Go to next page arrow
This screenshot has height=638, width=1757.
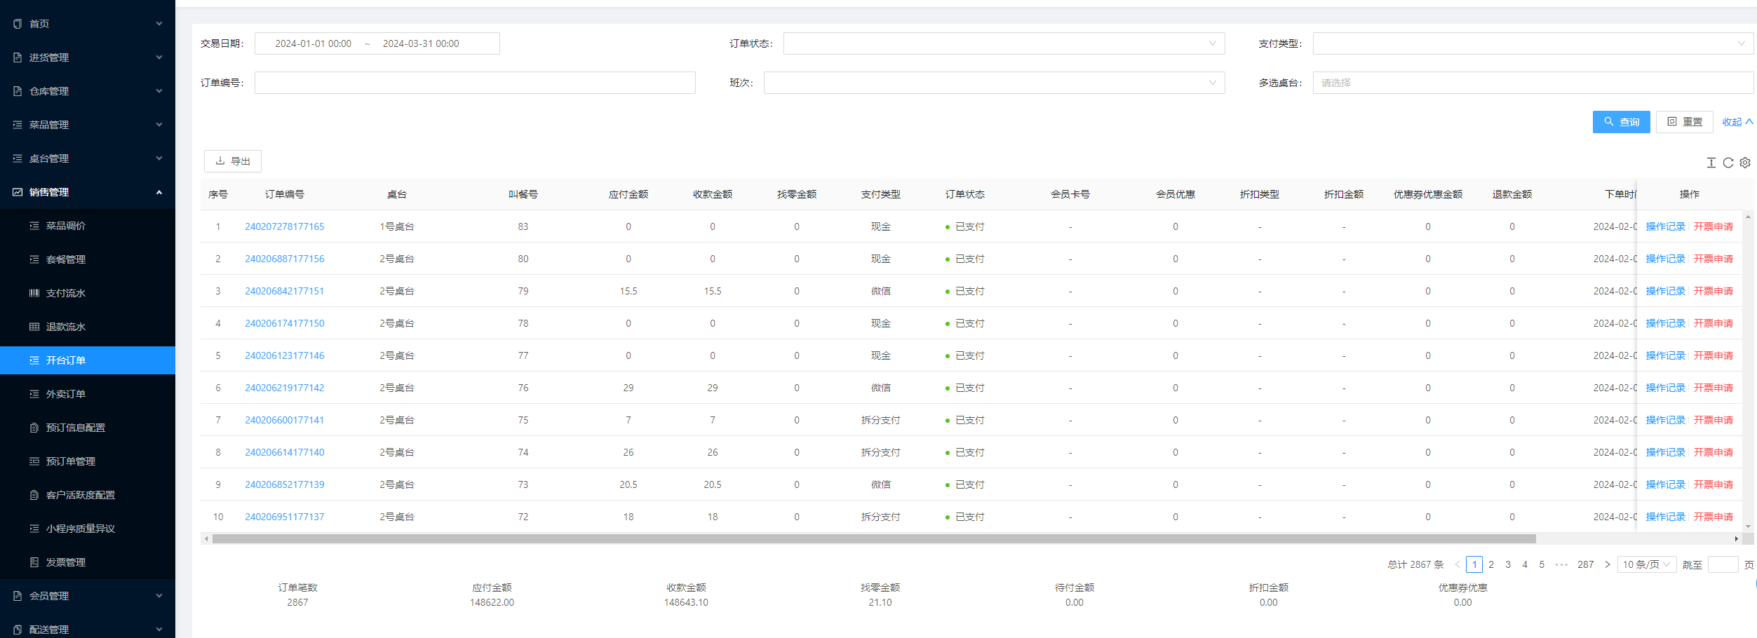(1608, 564)
